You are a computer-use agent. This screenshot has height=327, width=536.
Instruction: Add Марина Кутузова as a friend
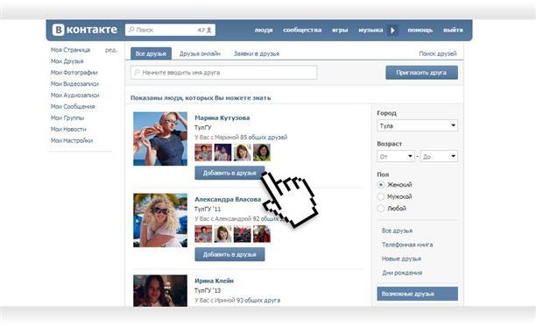(229, 173)
